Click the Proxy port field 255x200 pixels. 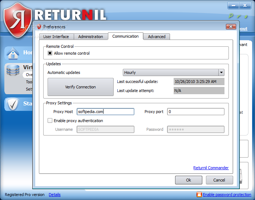[196, 112]
